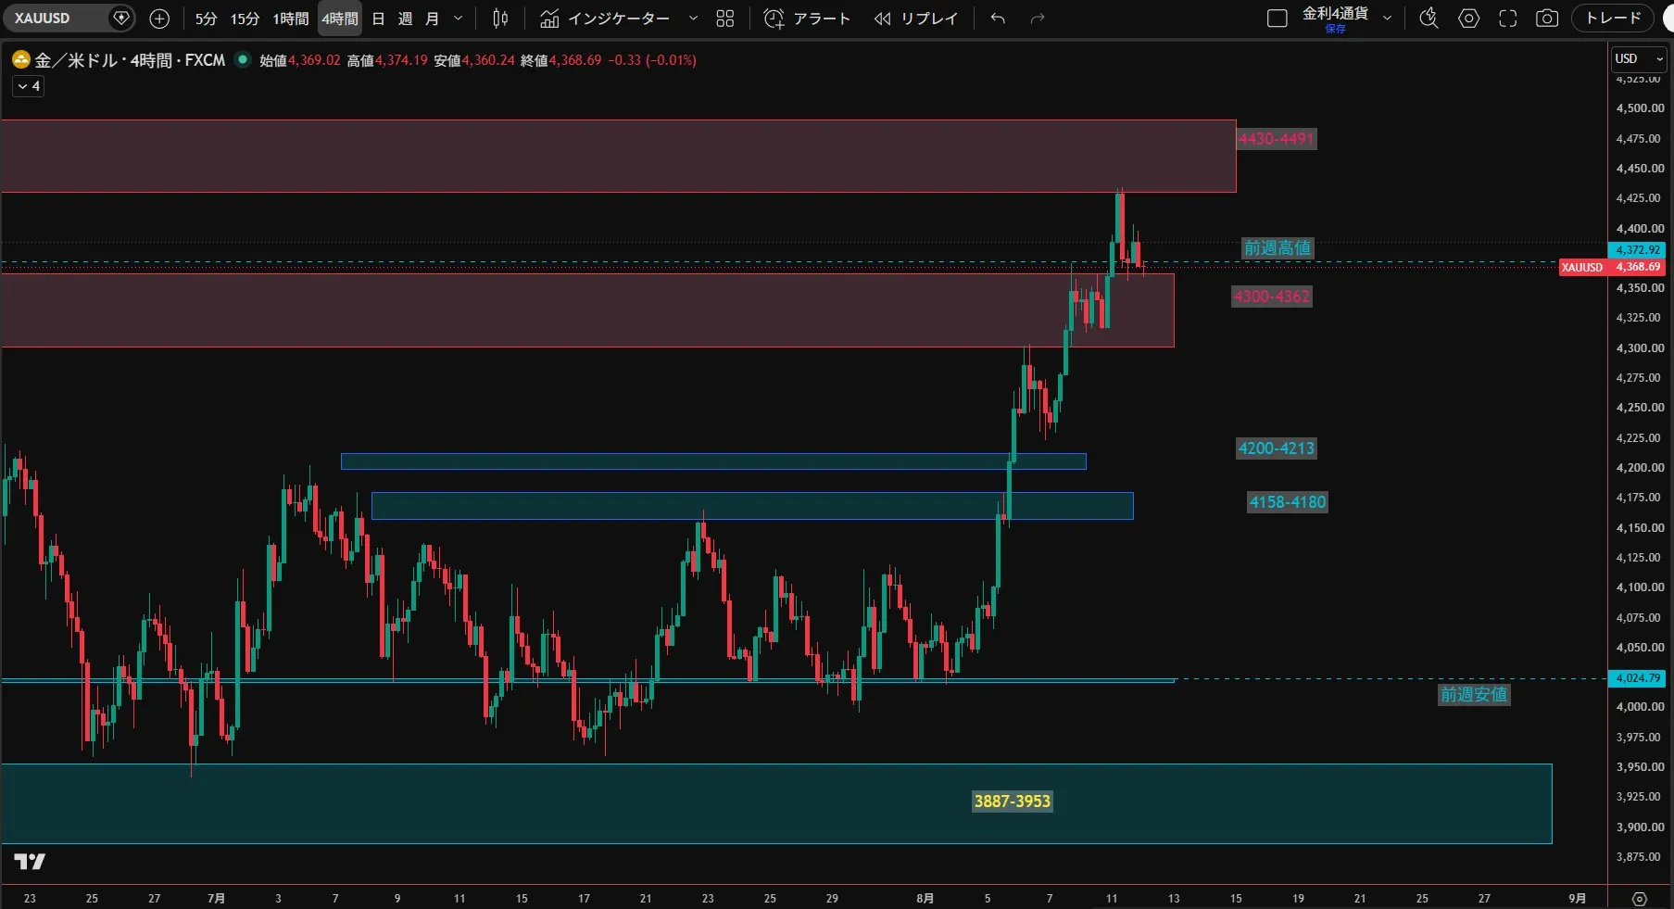The height and width of the screenshot is (909, 1674).
Task: Click the alert clock icon beside アラート
Action: click(x=774, y=19)
